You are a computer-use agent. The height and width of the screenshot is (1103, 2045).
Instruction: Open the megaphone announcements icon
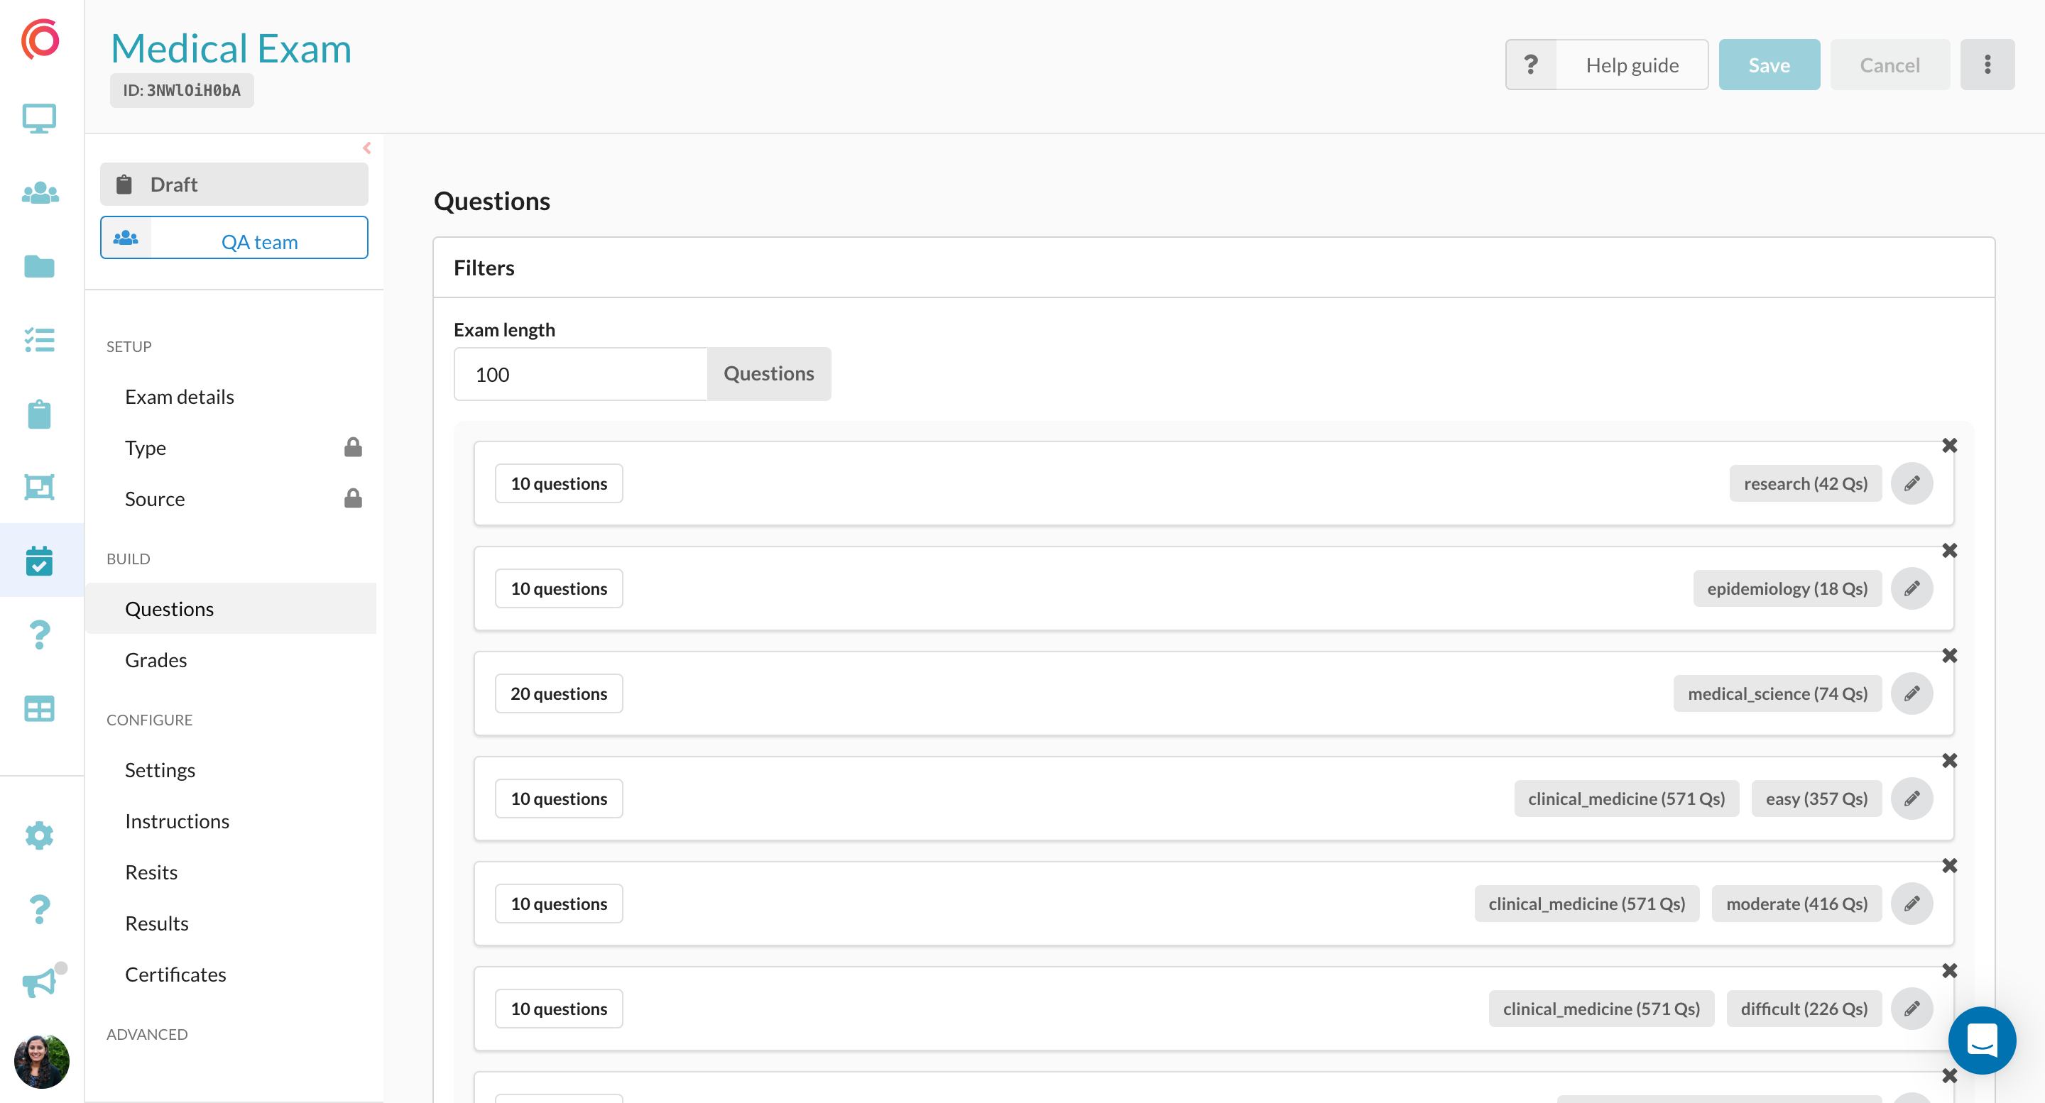(x=39, y=983)
